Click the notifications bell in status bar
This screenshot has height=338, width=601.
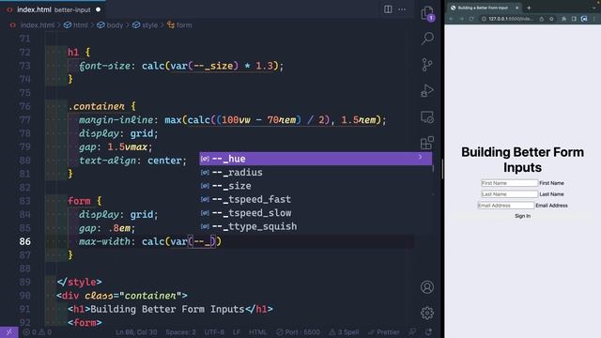pos(428,332)
